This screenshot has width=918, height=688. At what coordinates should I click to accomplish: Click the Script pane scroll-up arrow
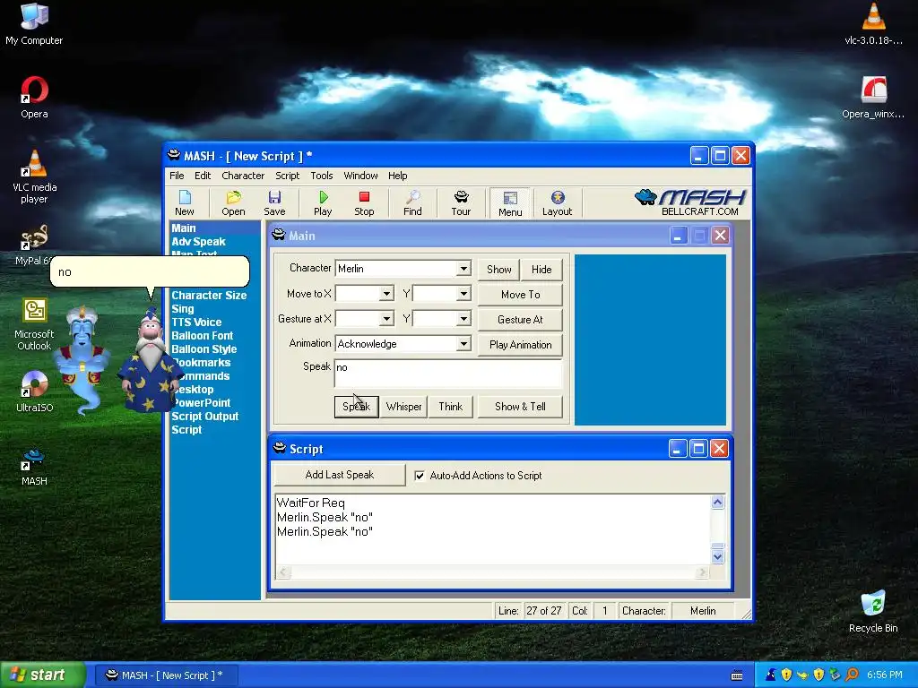point(718,503)
